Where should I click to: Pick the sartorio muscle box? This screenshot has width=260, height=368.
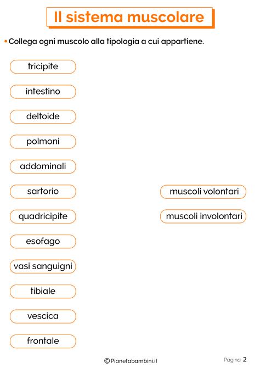[43, 192]
